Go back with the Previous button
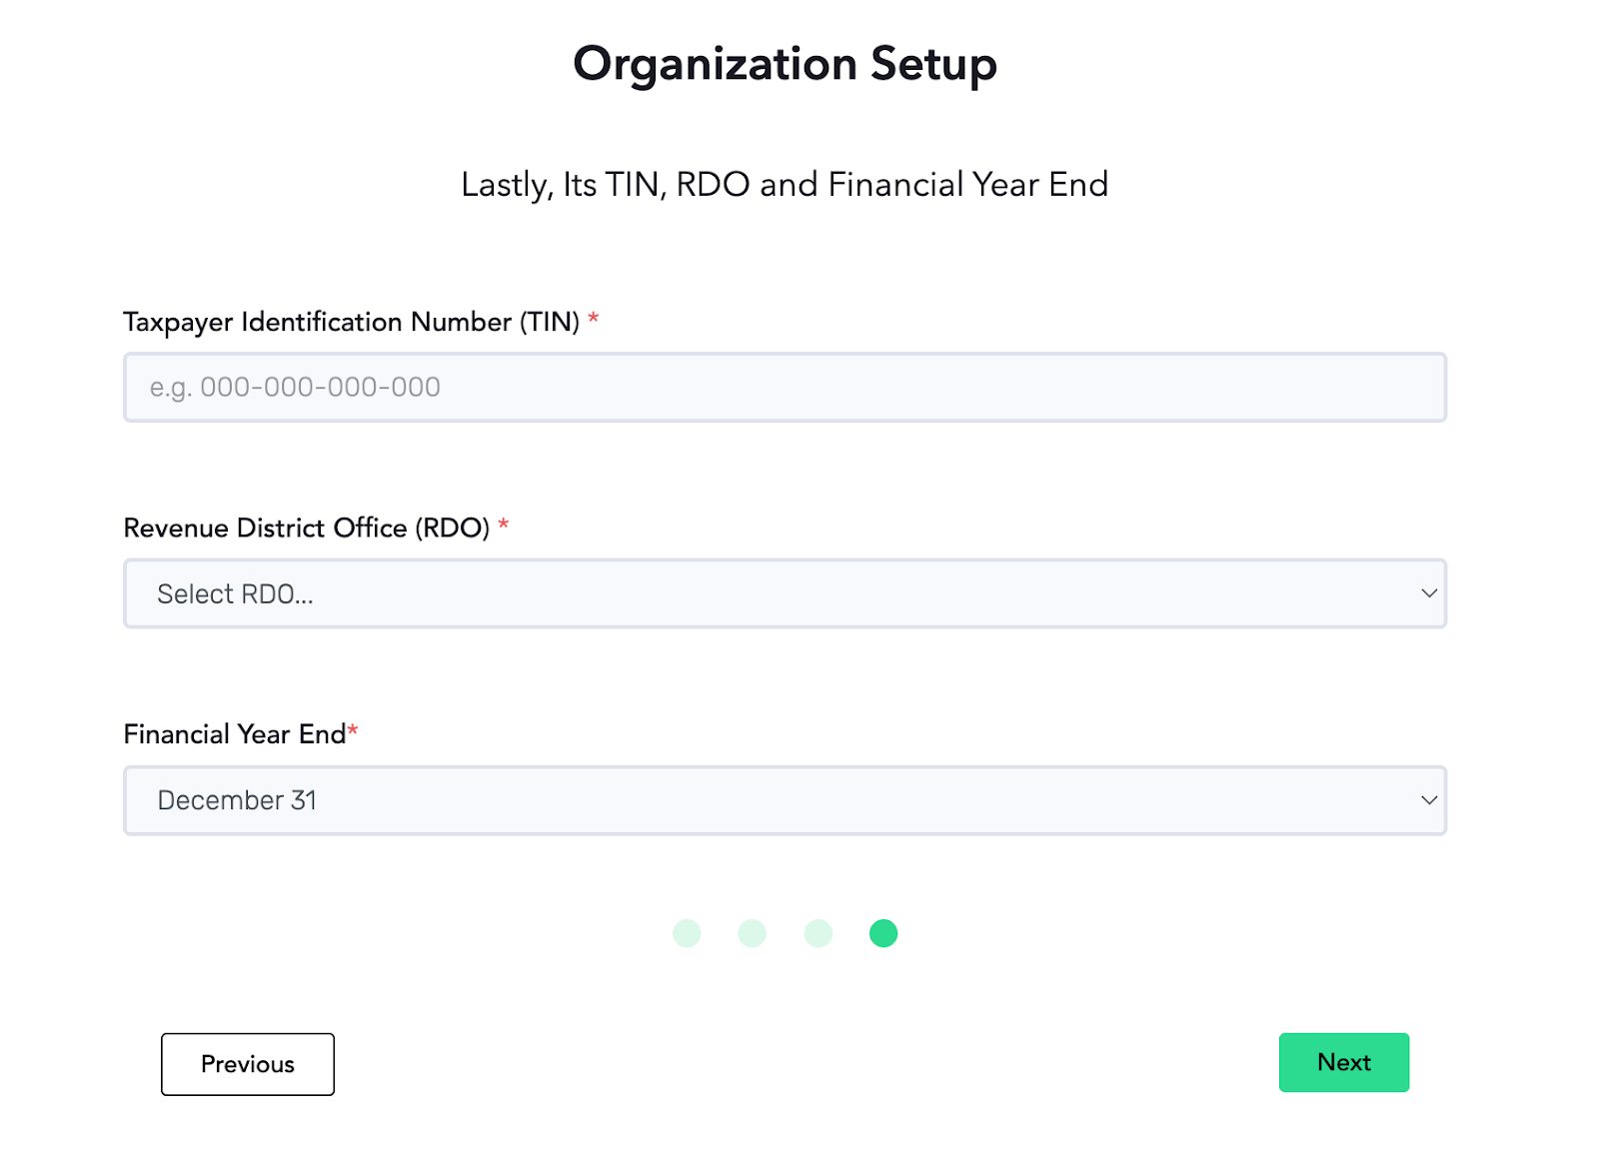1599x1150 pixels. pyautogui.click(x=248, y=1064)
